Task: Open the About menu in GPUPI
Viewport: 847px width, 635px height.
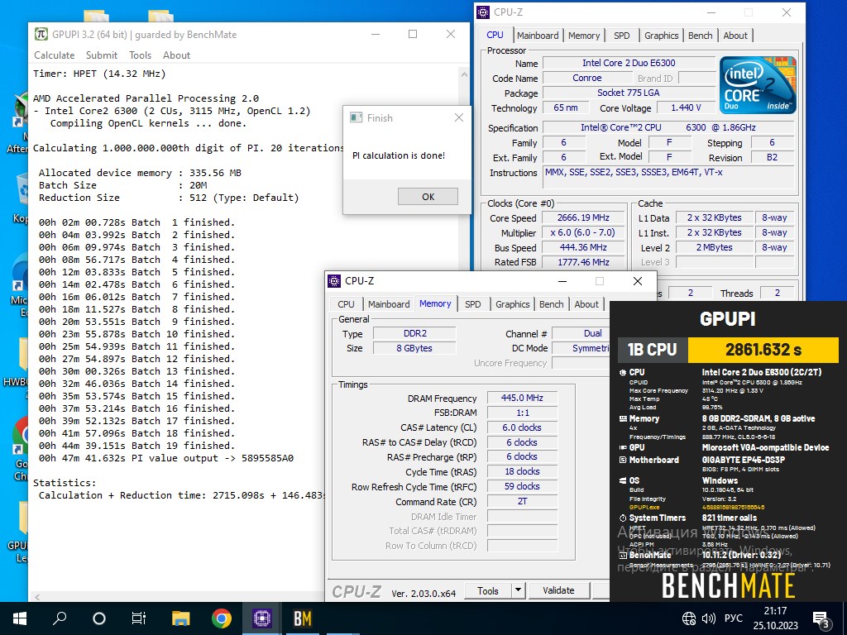Action: tap(177, 55)
